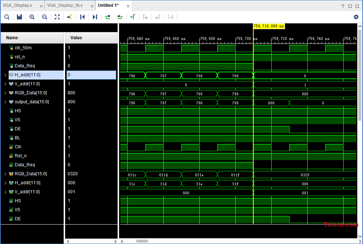
Task: Switch to the VGA_Display.v tab
Action: [x=18, y=5]
